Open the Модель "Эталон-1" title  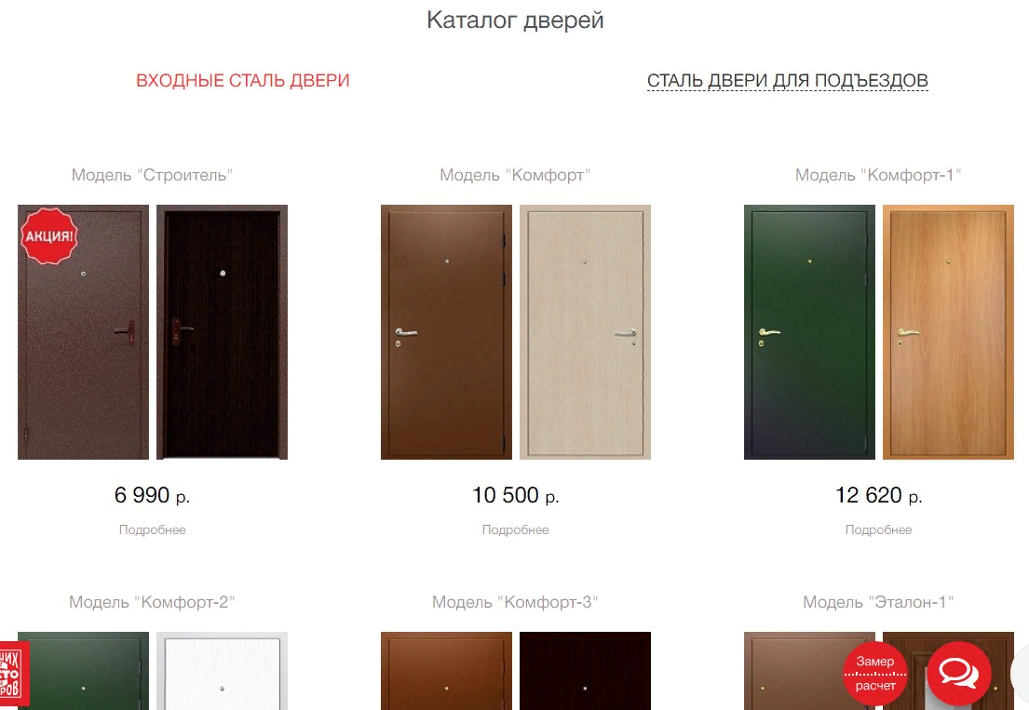[x=878, y=602]
